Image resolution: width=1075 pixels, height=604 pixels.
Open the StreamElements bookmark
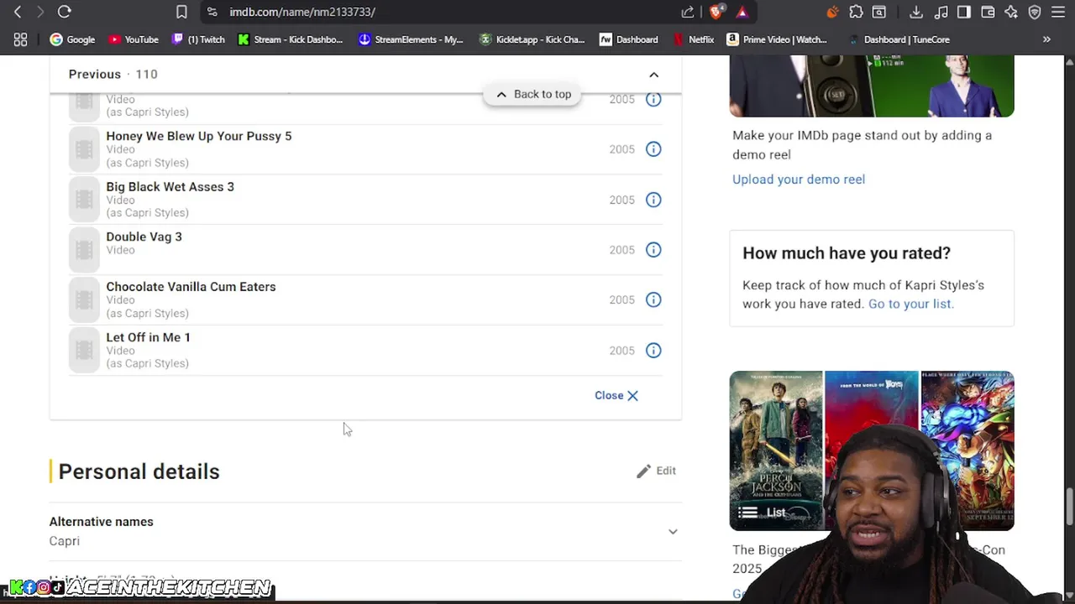pos(411,39)
